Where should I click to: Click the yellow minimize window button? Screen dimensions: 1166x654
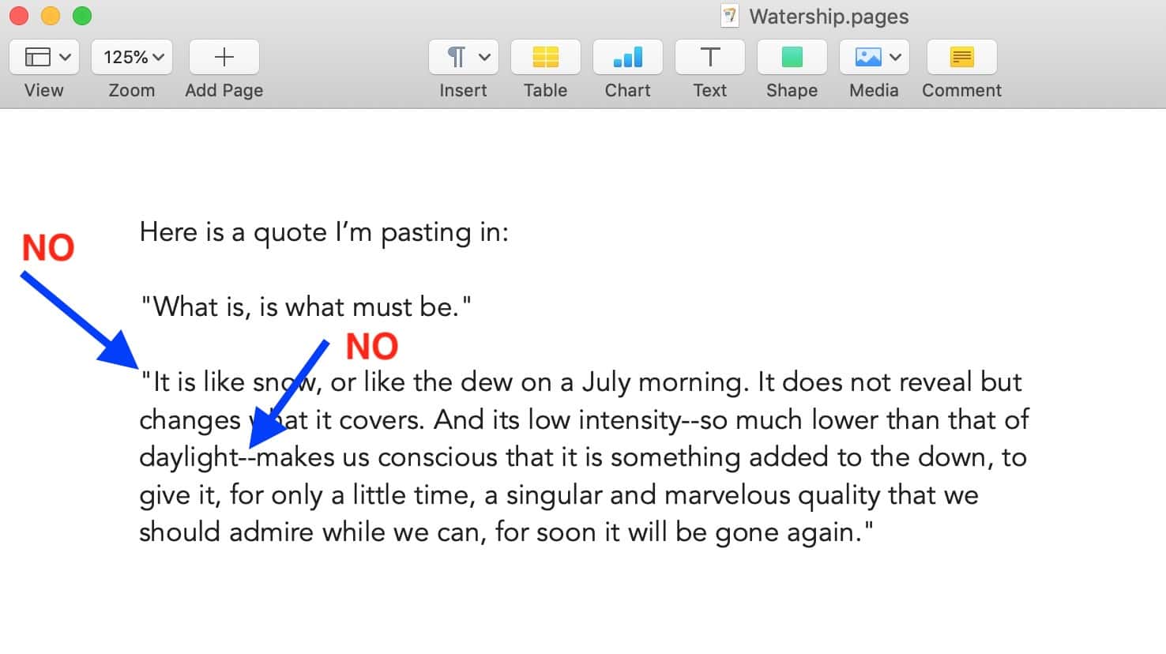(x=50, y=16)
